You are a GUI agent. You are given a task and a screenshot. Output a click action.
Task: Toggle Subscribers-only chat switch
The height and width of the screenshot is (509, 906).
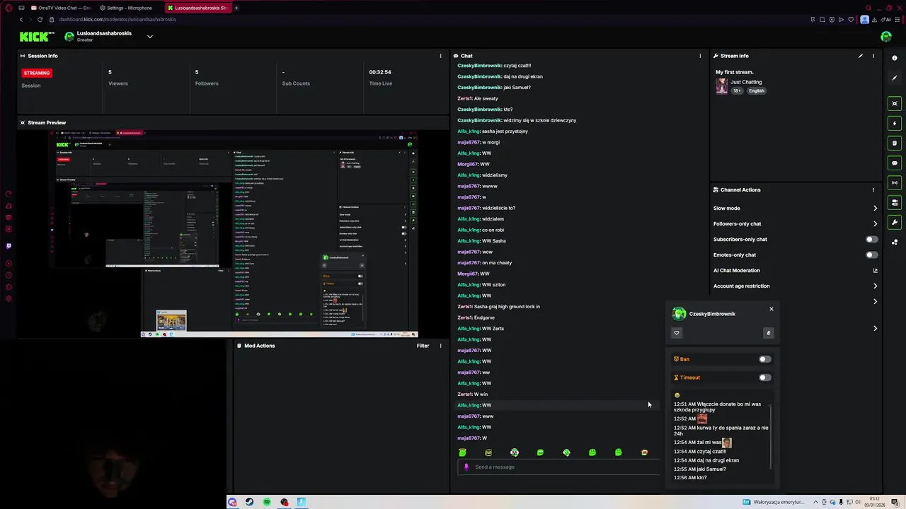click(x=872, y=239)
